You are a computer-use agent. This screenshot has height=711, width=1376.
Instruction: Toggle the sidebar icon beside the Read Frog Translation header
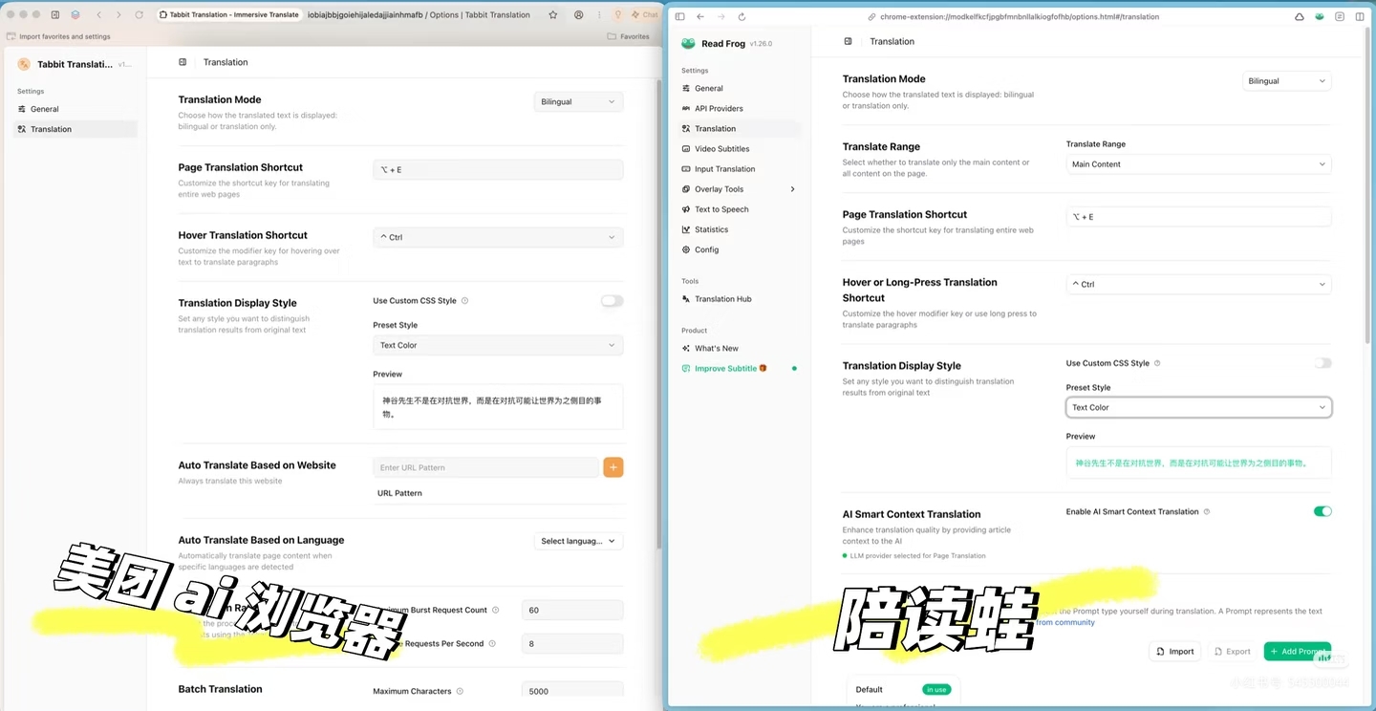848,42
